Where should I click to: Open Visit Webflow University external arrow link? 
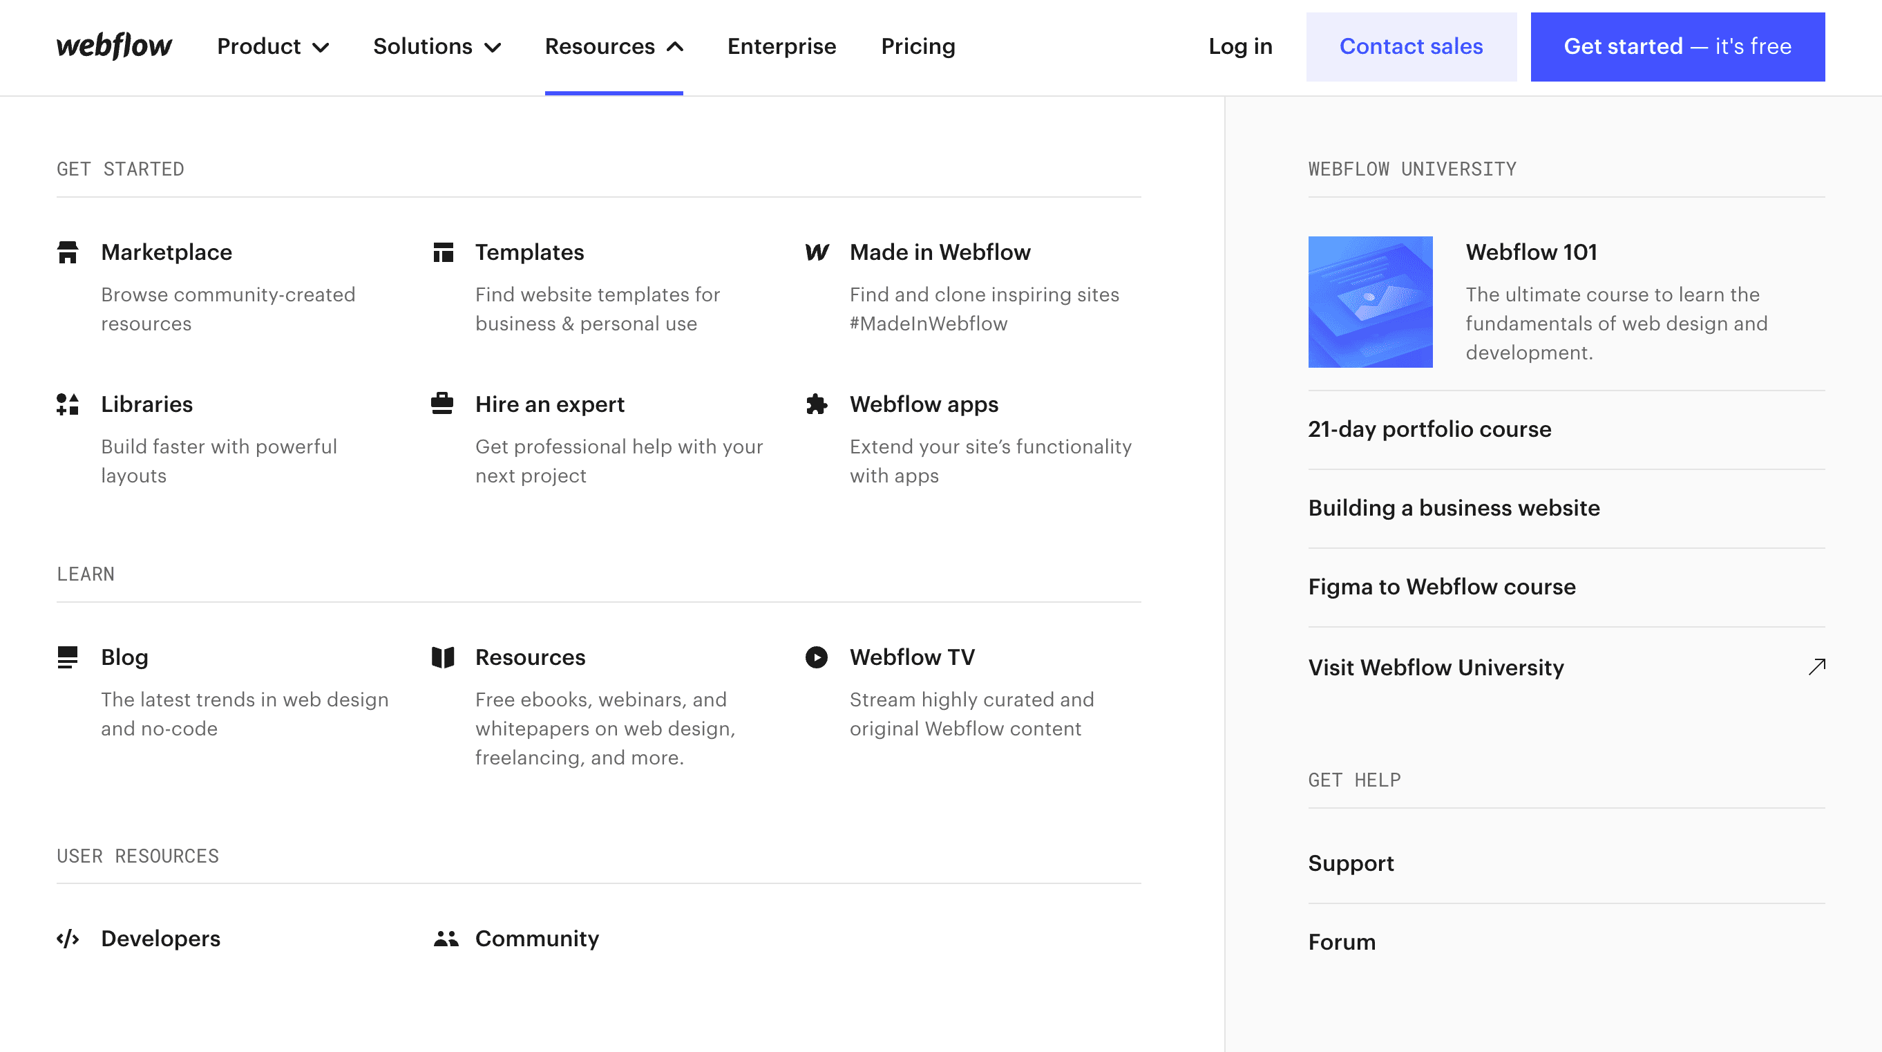[x=1816, y=667]
